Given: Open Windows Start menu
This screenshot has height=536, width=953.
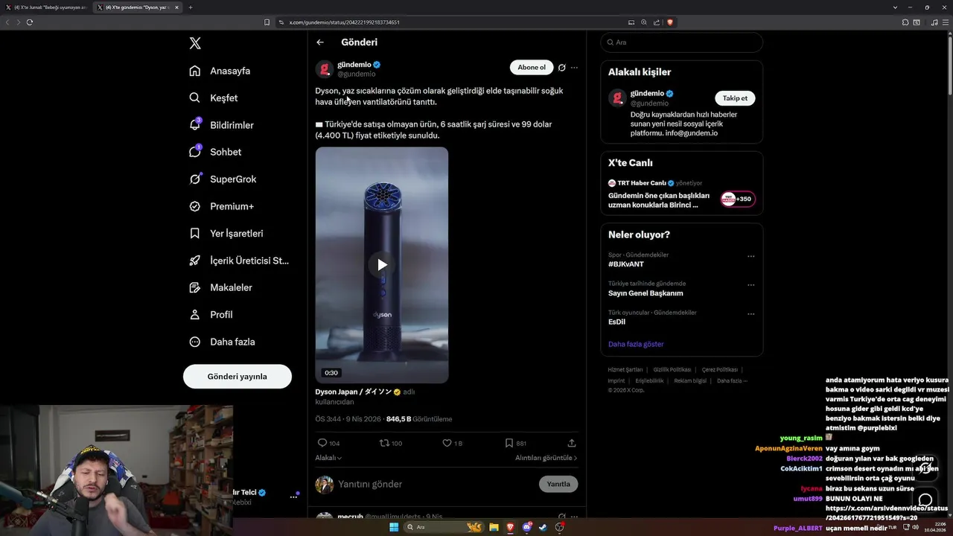Looking at the screenshot, I should (x=394, y=527).
